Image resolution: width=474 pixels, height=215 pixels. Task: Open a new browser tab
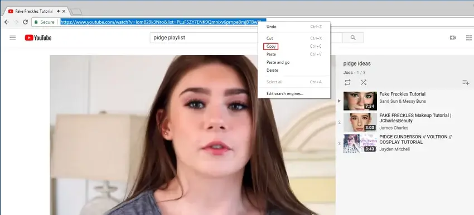pyautogui.click(x=76, y=12)
